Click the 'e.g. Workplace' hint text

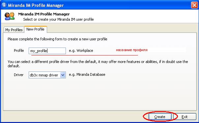81,51
